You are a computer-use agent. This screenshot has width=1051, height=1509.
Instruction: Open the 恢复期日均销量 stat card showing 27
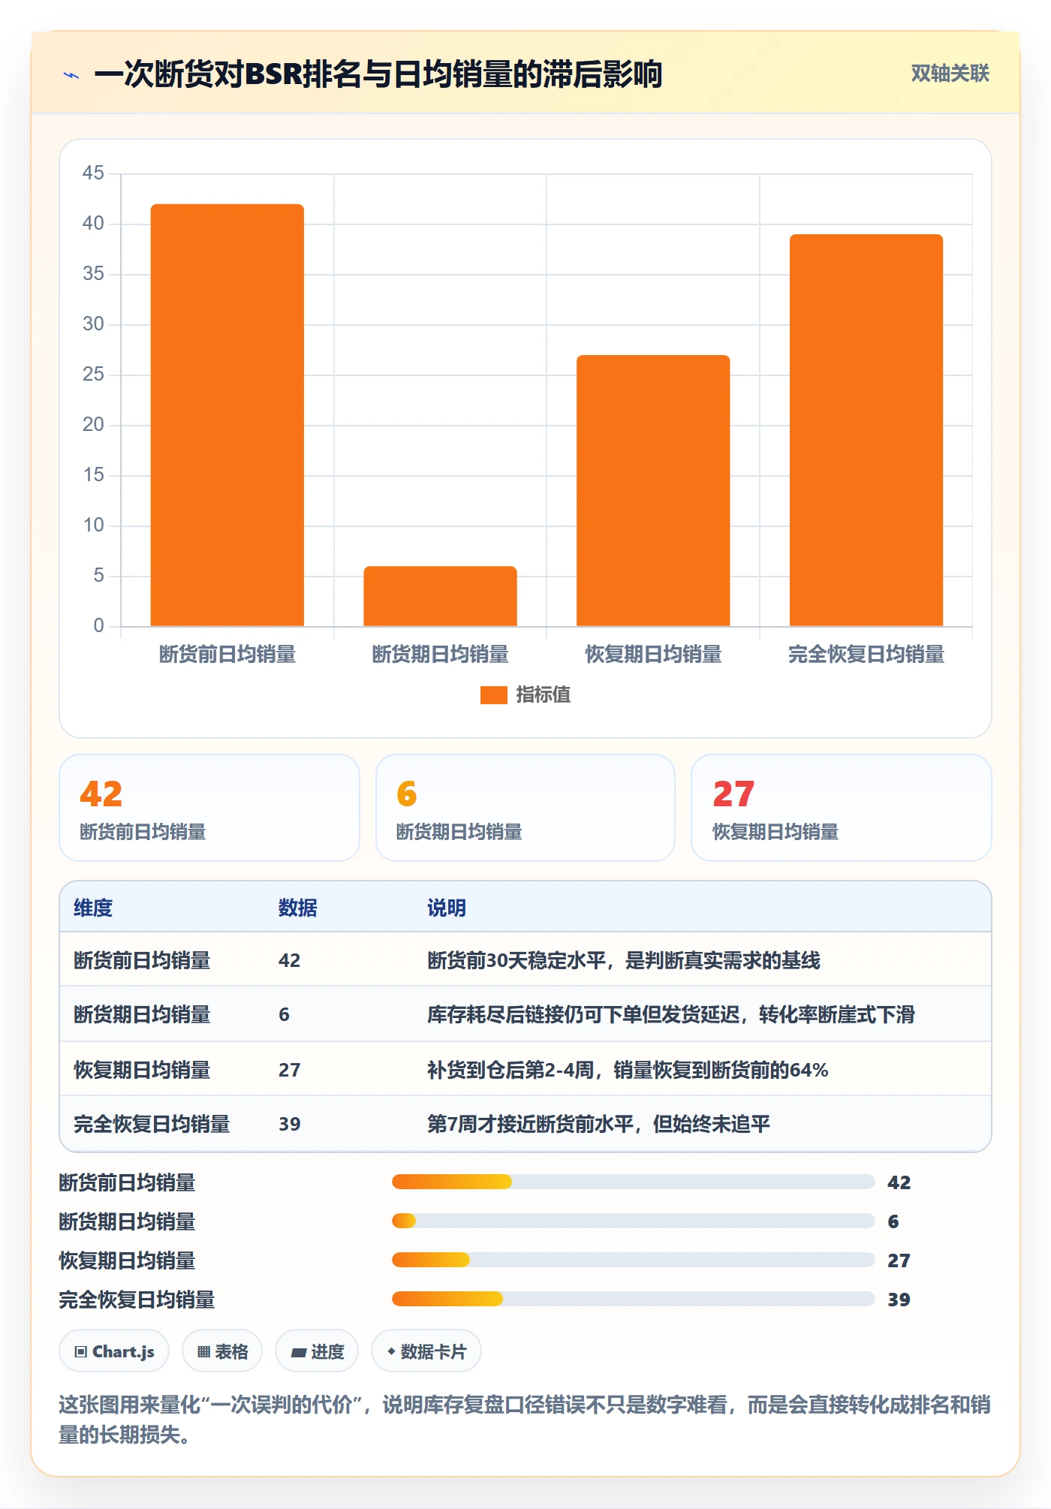pos(842,808)
